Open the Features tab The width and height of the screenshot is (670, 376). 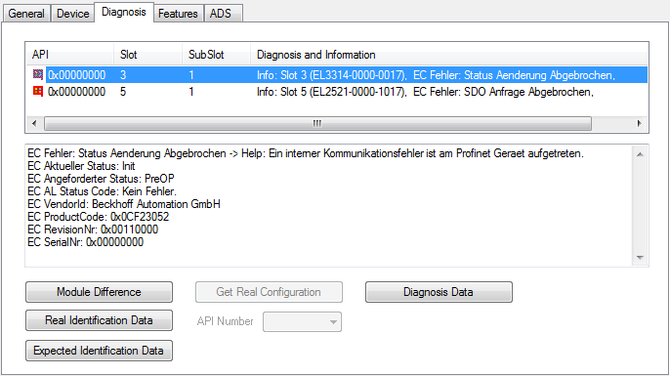(178, 14)
